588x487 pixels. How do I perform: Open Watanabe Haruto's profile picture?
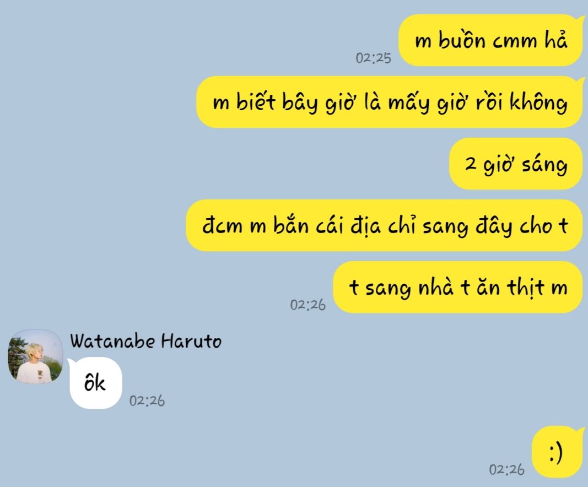pyautogui.click(x=36, y=356)
